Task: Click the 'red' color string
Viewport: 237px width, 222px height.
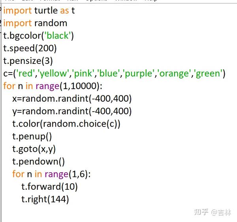Action: pyautogui.click(x=25, y=73)
